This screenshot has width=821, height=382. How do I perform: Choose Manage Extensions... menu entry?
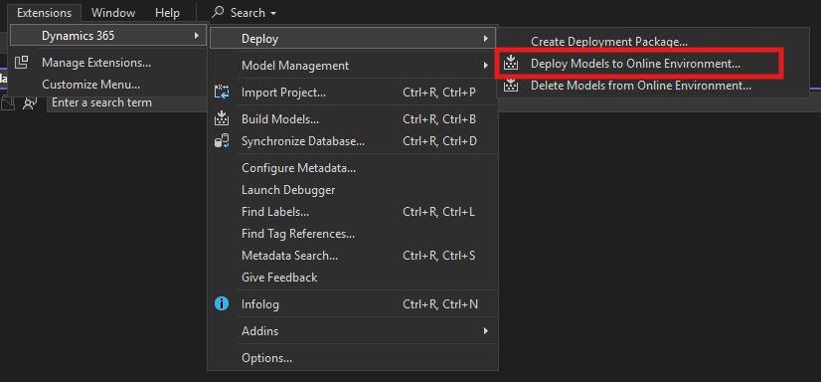coord(108,63)
